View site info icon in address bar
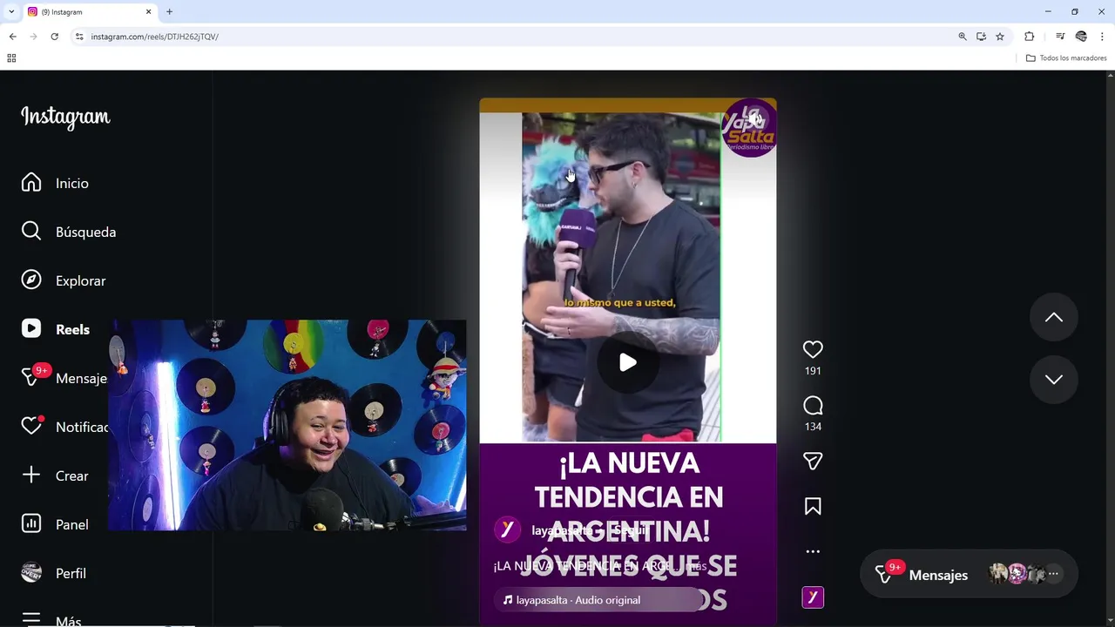 coord(79,37)
